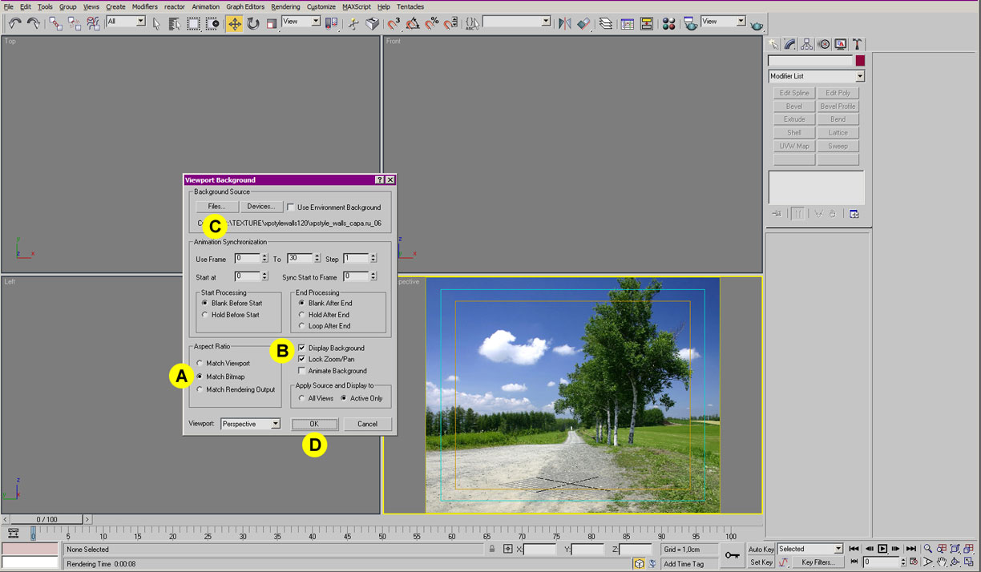Click the Undo arrow icon
The width and height of the screenshot is (981, 572).
click(15, 24)
